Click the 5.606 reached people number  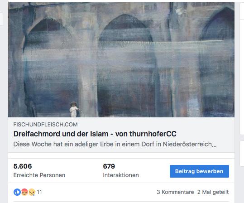(23, 166)
